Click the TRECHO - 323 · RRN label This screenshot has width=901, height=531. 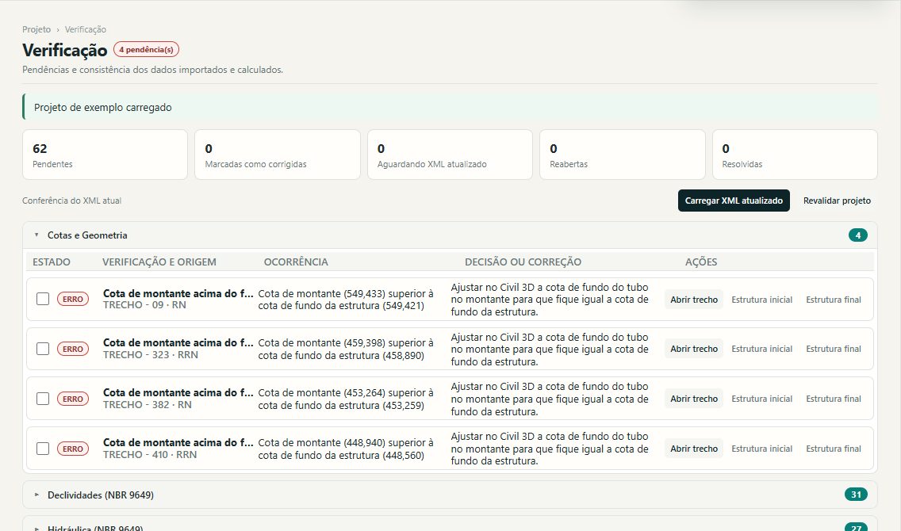pos(151,355)
